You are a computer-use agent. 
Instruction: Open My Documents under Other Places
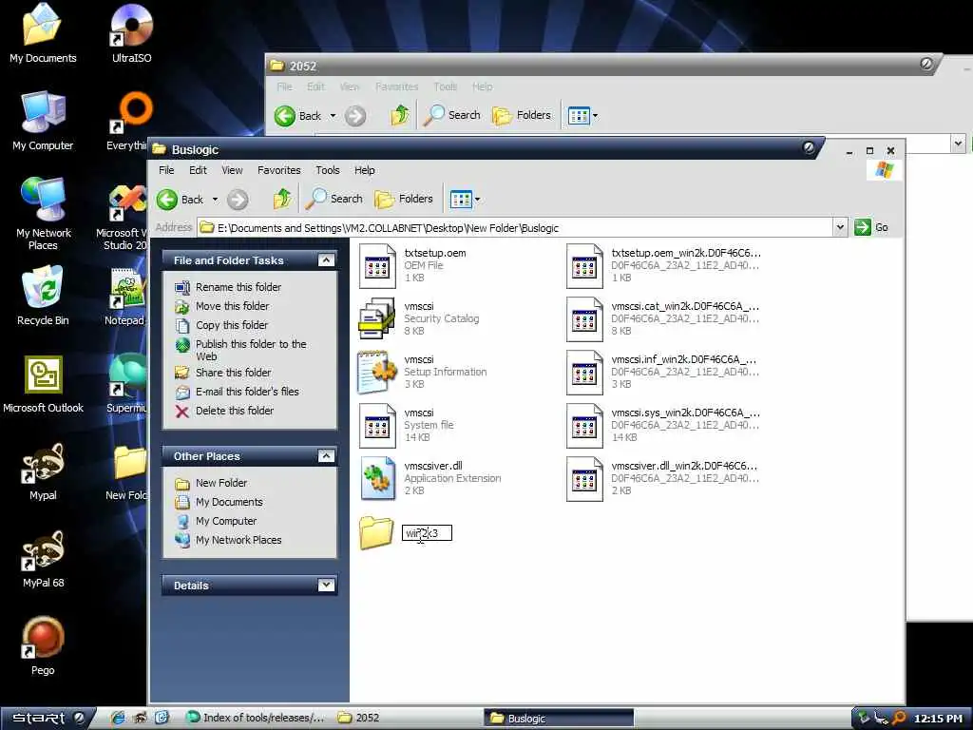[229, 502]
